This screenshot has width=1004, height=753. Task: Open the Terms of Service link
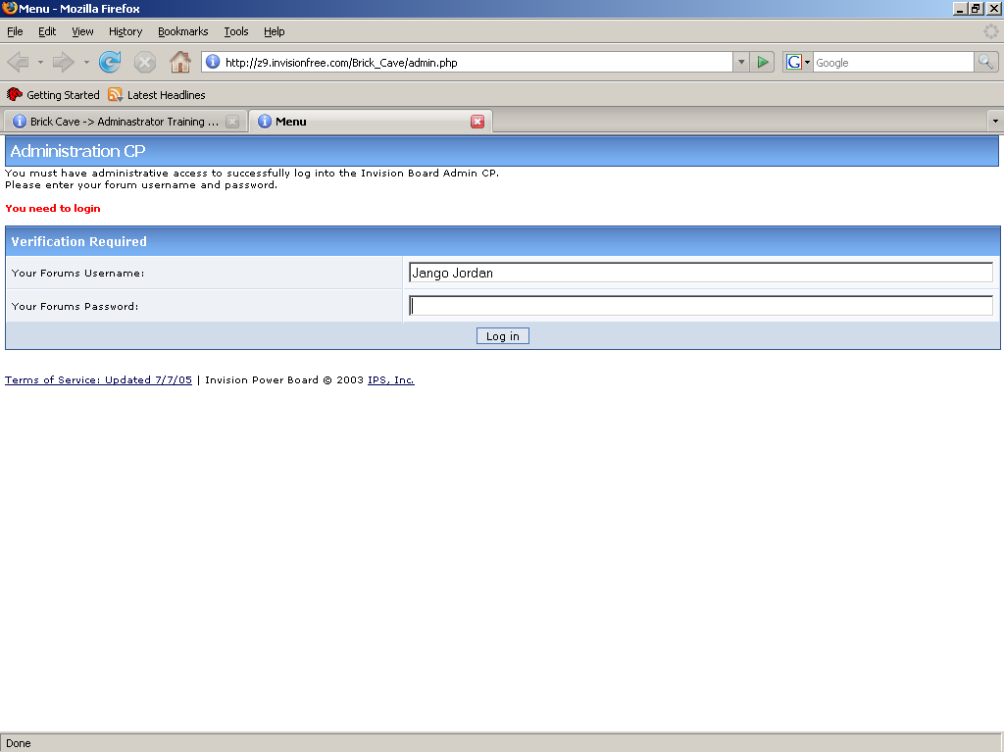tap(99, 379)
